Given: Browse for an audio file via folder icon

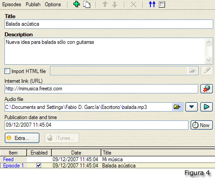Looking at the screenshot, I should (x=177, y=107).
